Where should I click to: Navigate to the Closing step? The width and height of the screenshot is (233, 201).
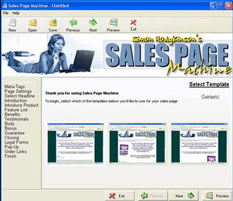12,138
